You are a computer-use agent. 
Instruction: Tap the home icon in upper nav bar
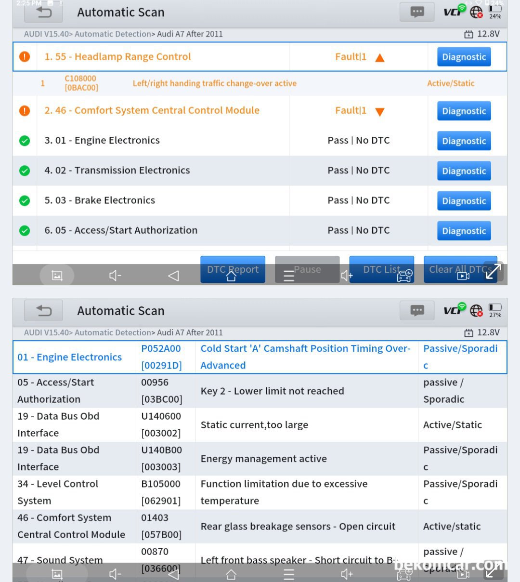tap(231, 276)
